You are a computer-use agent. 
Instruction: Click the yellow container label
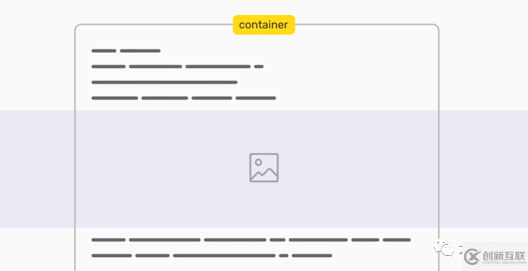click(x=264, y=25)
